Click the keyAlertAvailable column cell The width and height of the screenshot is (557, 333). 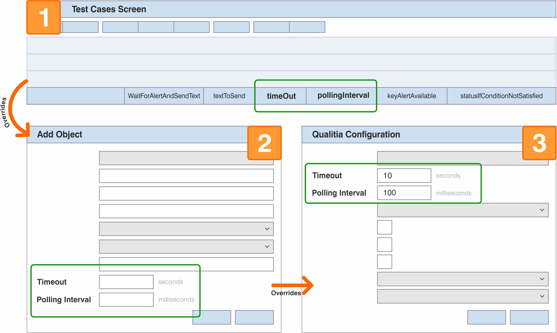(411, 96)
